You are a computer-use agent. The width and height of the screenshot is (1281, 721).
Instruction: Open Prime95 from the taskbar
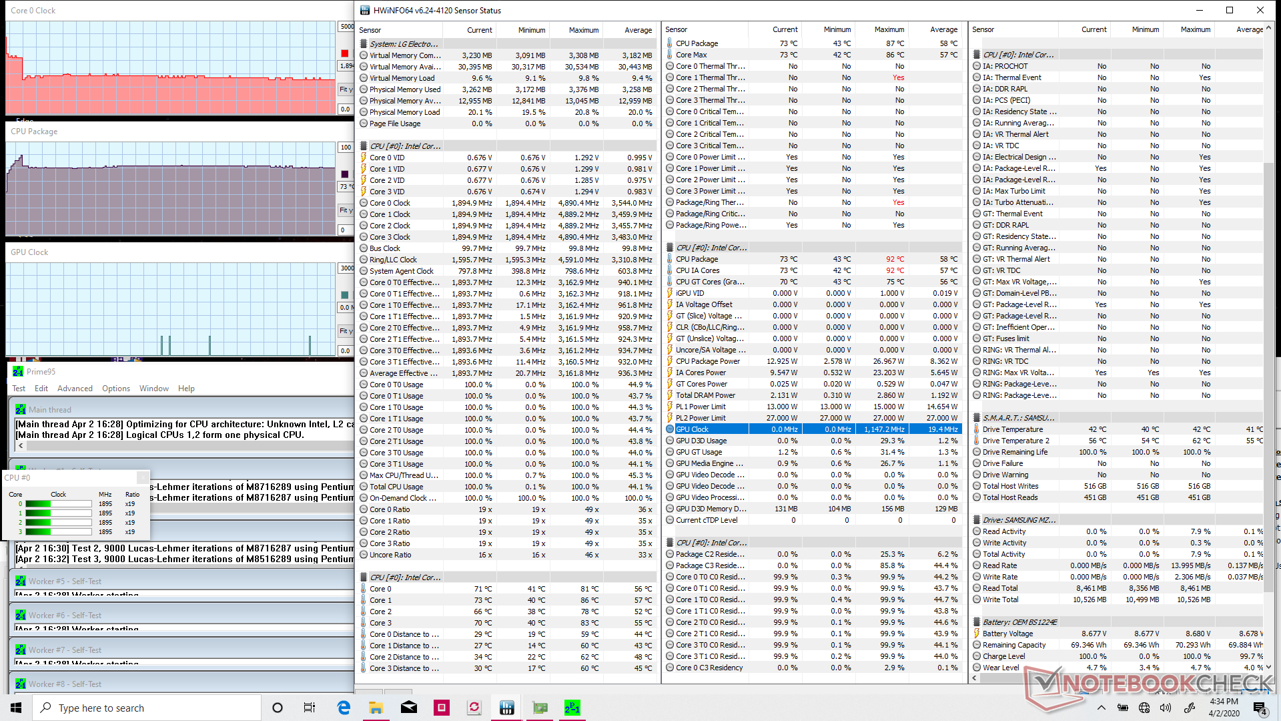[572, 708]
